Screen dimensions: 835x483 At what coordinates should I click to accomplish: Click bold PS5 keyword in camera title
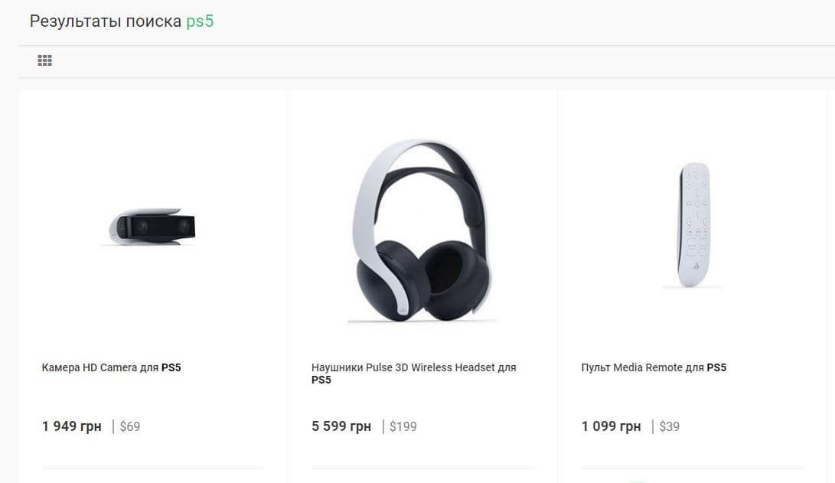171,367
